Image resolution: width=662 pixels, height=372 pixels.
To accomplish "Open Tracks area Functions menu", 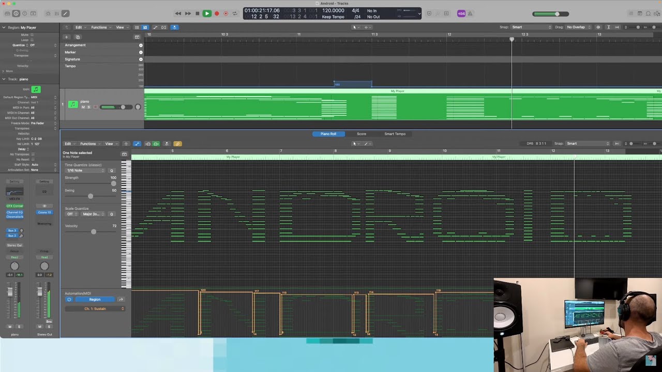I will tap(100, 27).
